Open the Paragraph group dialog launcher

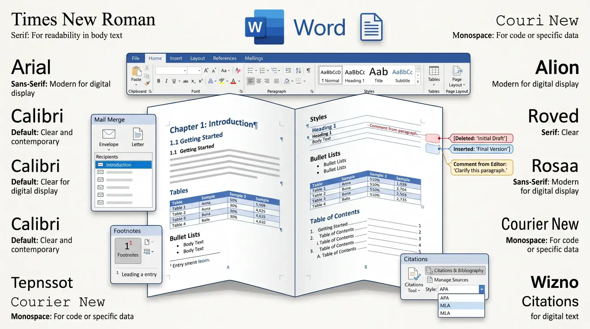point(312,91)
